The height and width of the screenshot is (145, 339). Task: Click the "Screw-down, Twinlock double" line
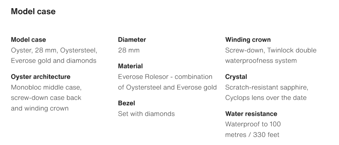coord(271,50)
